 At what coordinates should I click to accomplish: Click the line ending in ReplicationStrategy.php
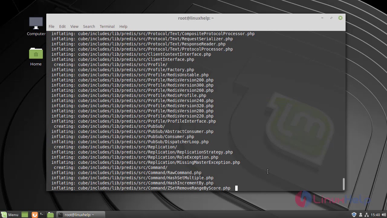(x=142, y=152)
